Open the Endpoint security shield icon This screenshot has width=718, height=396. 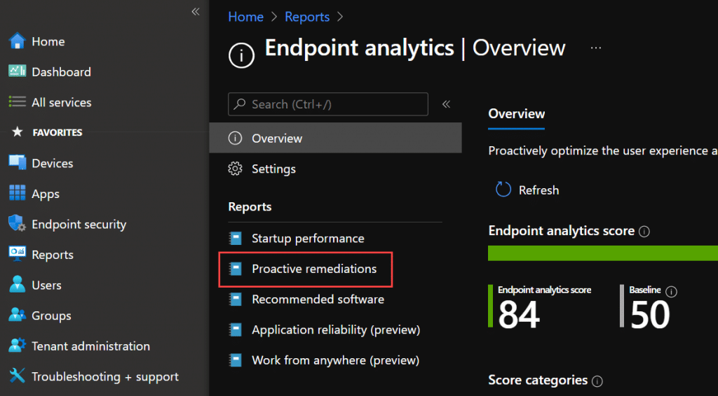coord(18,224)
